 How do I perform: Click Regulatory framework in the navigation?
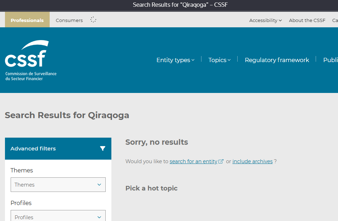coord(277,60)
